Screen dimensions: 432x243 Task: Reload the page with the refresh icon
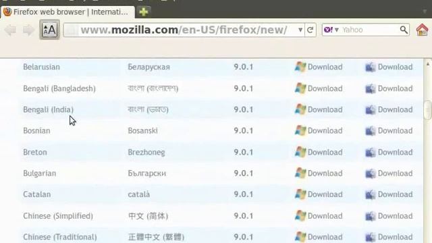click(x=310, y=30)
